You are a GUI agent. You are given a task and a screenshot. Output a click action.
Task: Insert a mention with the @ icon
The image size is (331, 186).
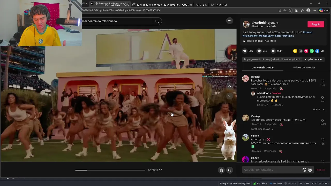click(x=304, y=170)
